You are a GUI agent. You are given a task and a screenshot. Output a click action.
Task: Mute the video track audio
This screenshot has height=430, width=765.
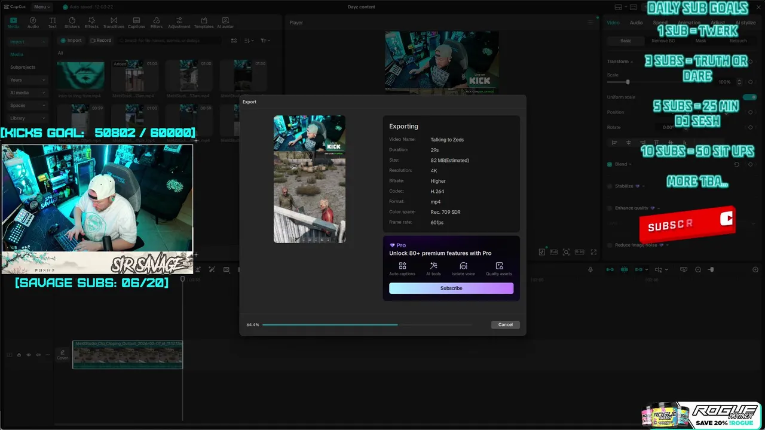38,355
